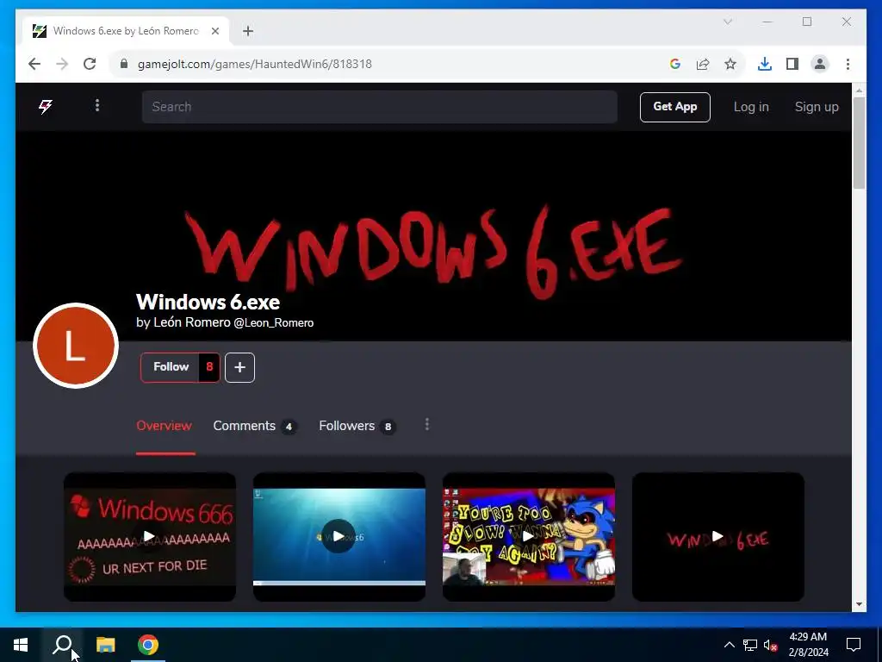
Task: Switch to the Comments tab
Action: pyautogui.click(x=255, y=426)
